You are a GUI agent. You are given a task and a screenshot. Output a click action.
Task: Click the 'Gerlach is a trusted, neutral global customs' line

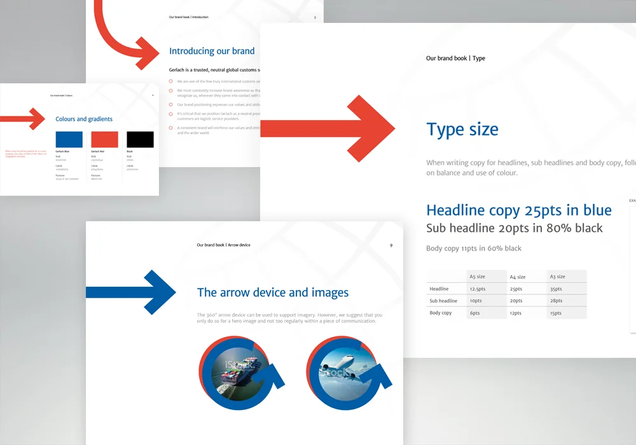pyautogui.click(x=214, y=70)
